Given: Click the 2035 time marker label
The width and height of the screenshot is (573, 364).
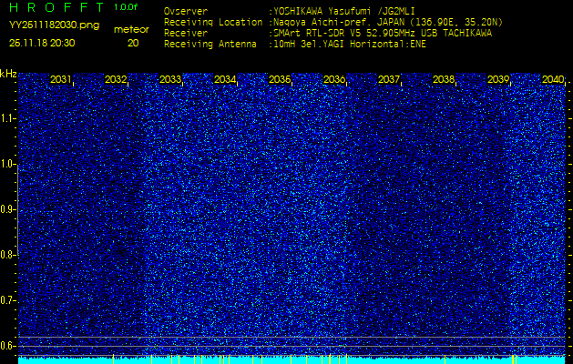Looking at the screenshot, I should point(280,79).
